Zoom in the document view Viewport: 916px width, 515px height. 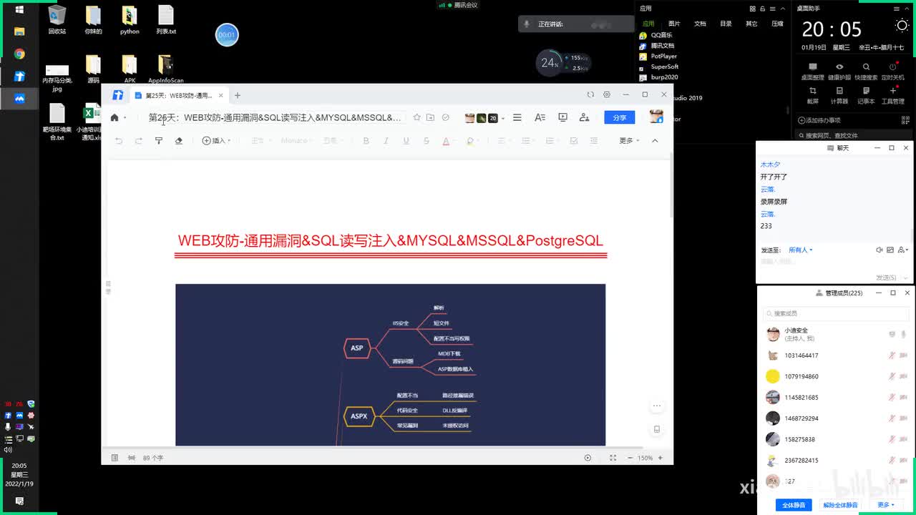tap(661, 458)
